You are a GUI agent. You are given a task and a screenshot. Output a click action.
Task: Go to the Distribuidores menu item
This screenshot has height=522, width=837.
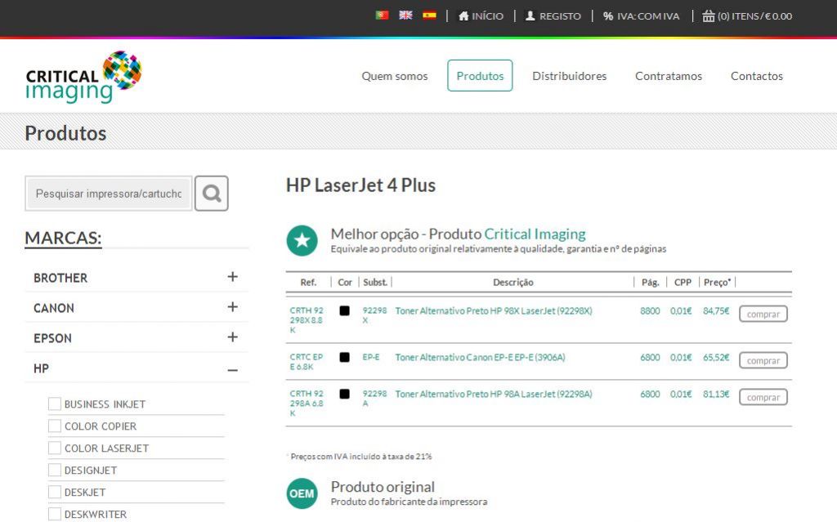point(569,76)
